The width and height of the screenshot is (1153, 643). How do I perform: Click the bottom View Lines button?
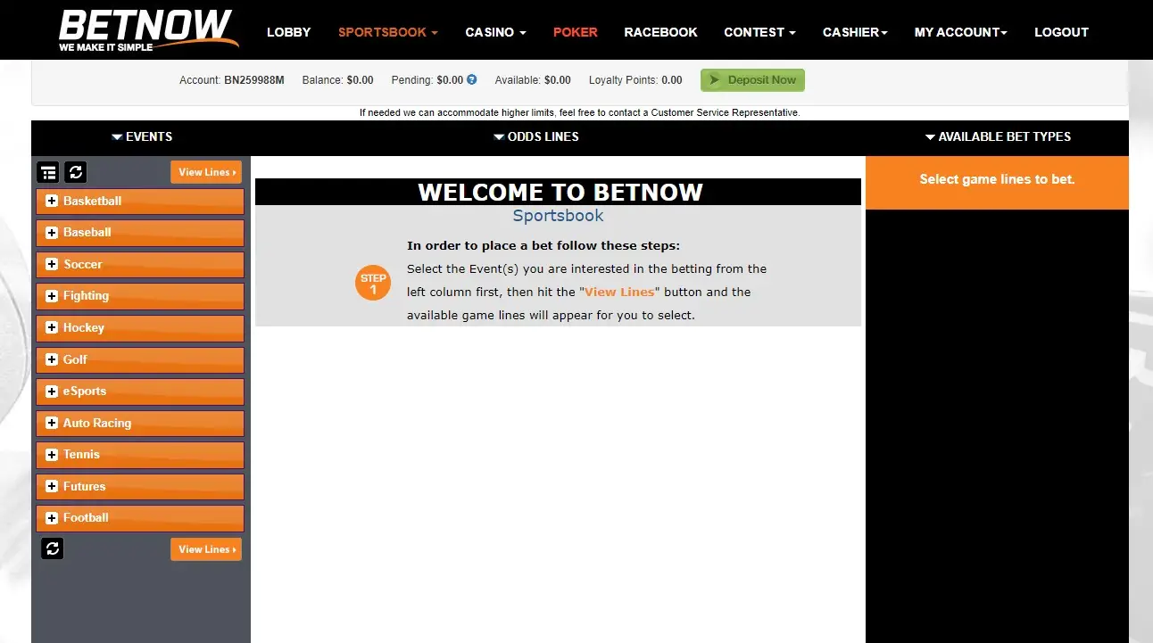pos(206,549)
